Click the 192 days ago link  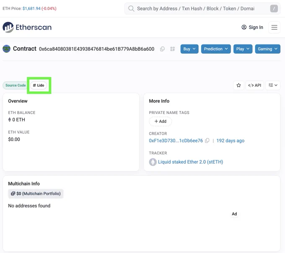coord(230,141)
